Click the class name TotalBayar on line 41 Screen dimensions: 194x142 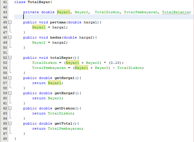(39, 2)
